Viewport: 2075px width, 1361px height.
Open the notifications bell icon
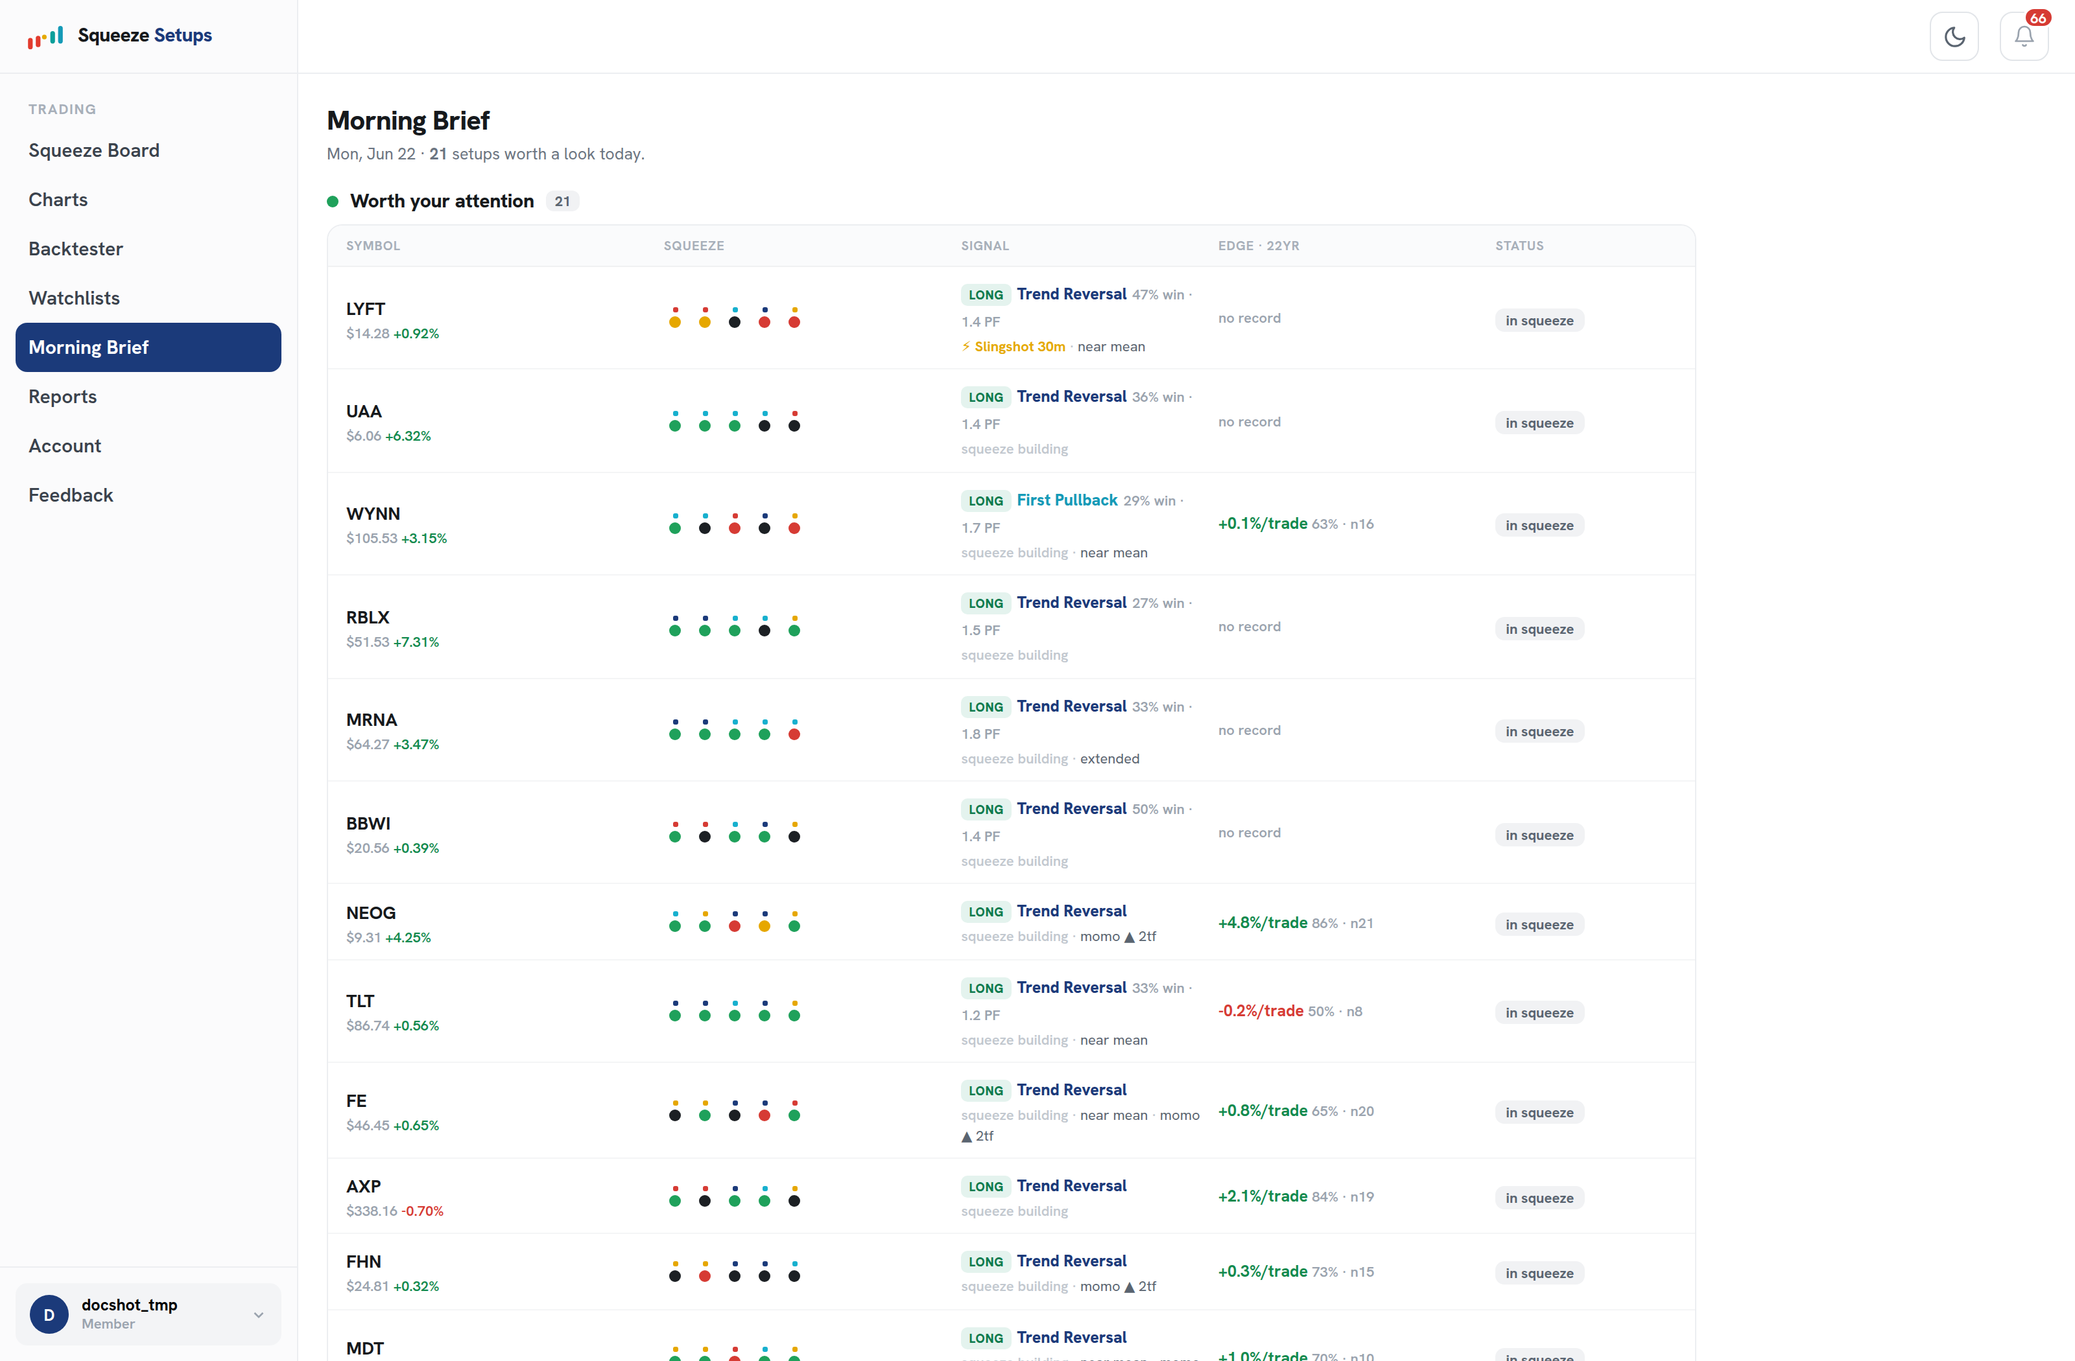(x=2024, y=36)
